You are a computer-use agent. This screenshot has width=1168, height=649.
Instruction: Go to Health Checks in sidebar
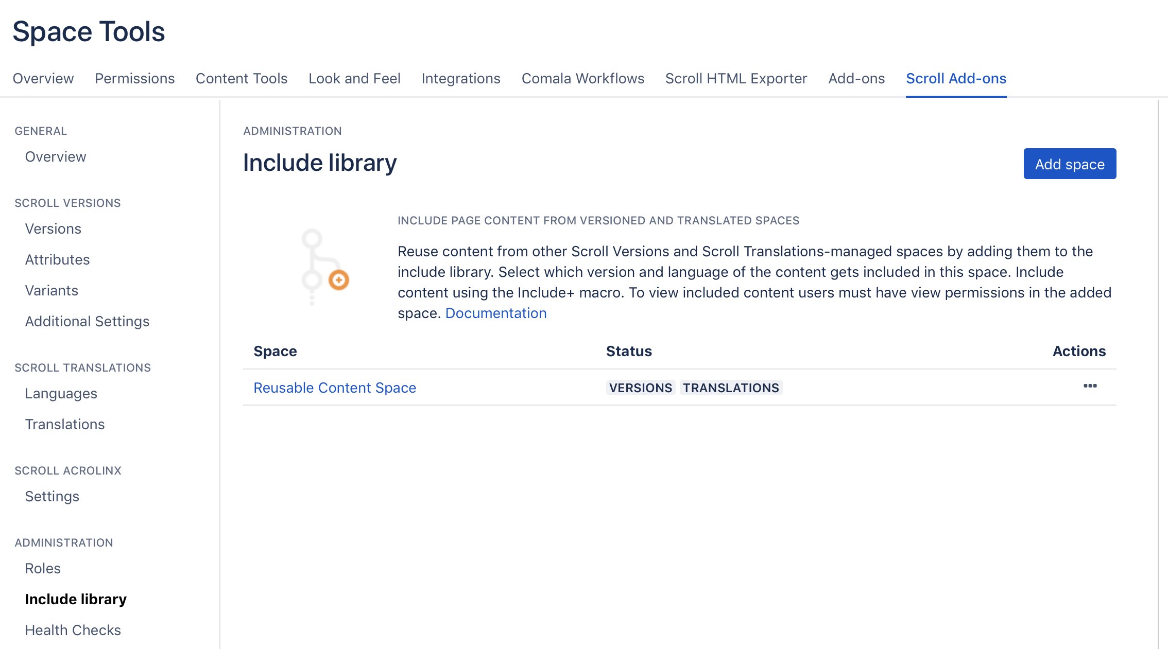pyautogui.click(x=73, y=630)
